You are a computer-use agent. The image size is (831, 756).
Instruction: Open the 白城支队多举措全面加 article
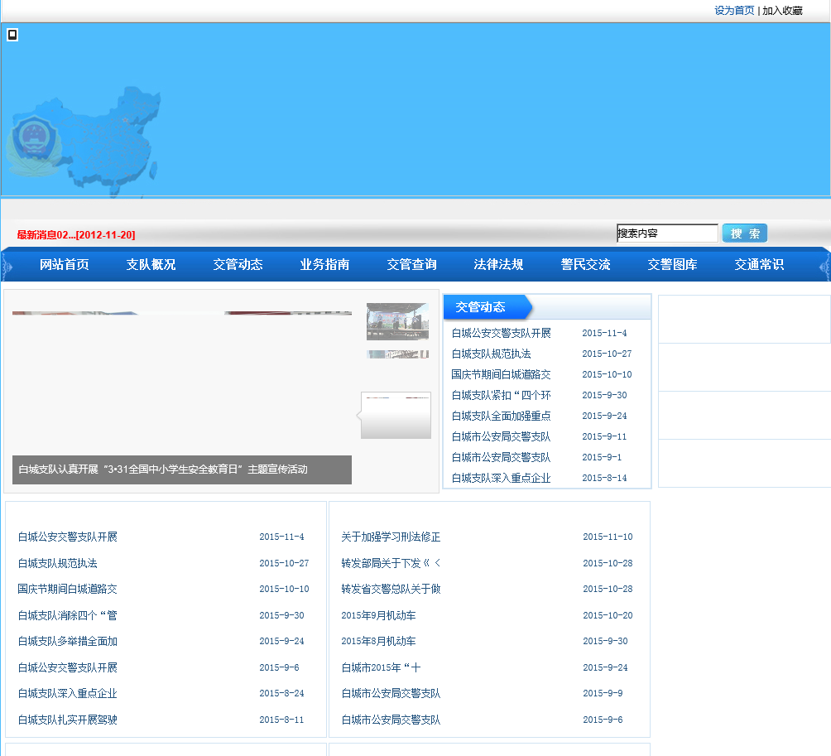pyautogui.click(x=67, y=641)
